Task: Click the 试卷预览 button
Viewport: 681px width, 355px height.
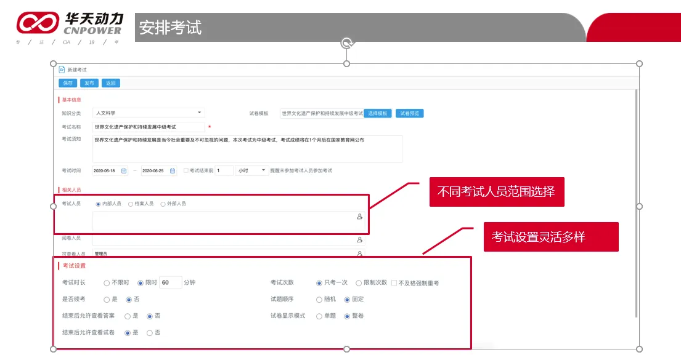Action: coord(409,113)
